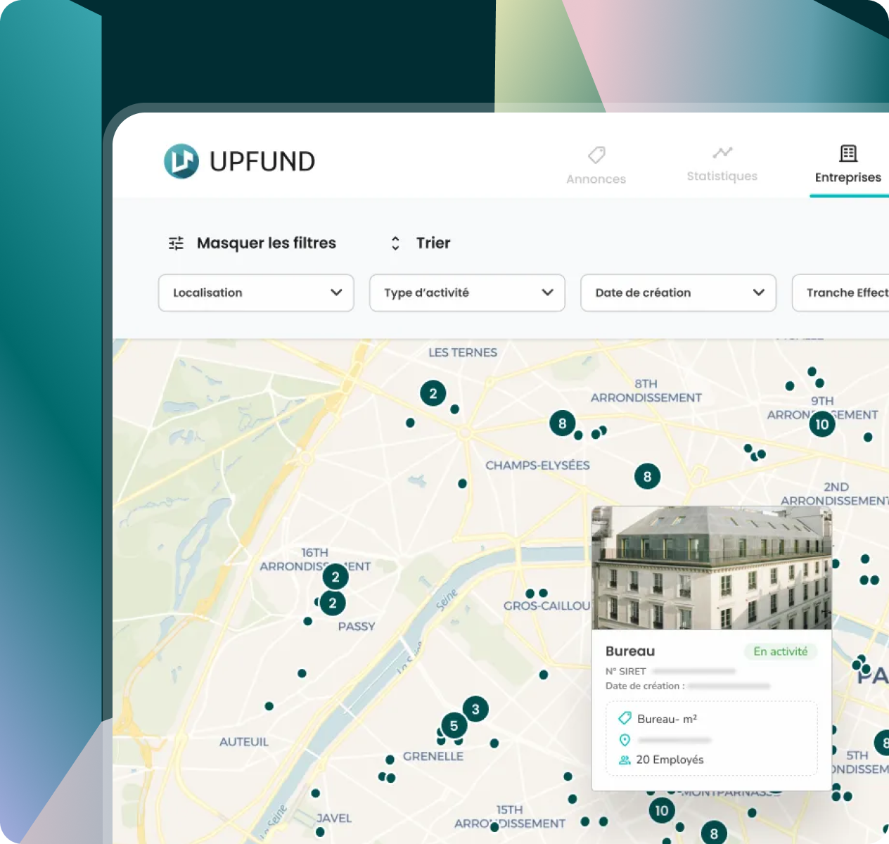
Task: Click the PASSY map label
Action: [357, 627]
